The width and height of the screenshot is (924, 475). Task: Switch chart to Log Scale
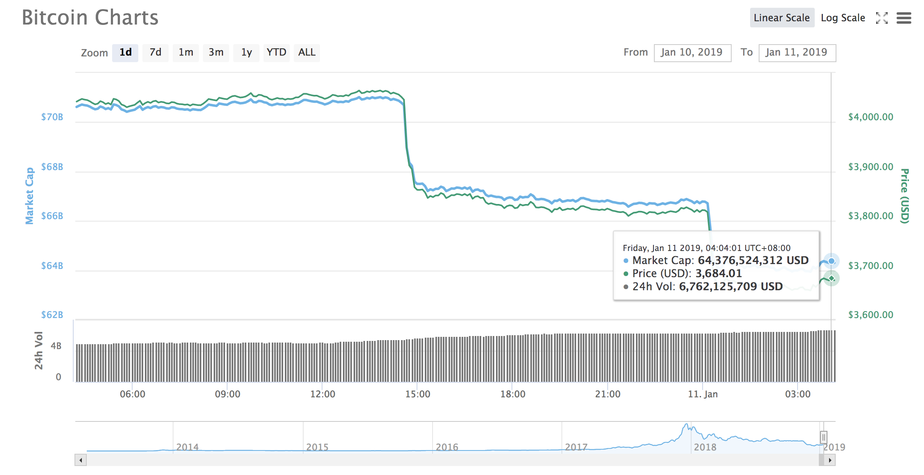pyautogui.click(x=843, y=18)
